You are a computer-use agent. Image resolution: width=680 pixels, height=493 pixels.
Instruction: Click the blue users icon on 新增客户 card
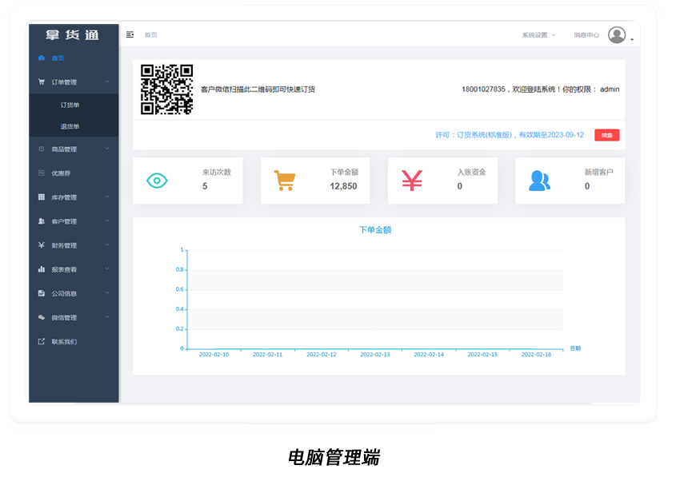point(539,181)
